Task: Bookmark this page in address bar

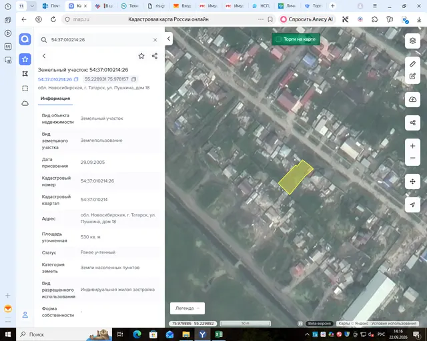Action: coord(270,19)
